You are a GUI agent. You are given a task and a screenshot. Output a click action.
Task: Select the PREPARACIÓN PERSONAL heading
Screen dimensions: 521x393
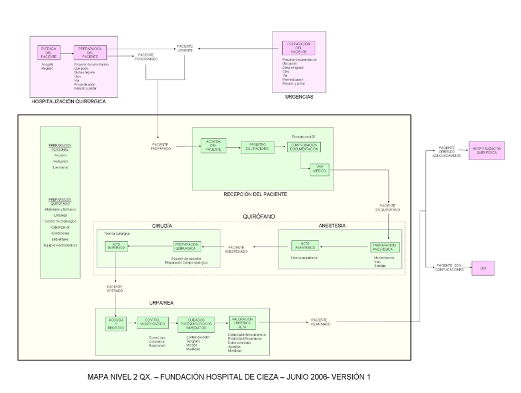[60, 148]
